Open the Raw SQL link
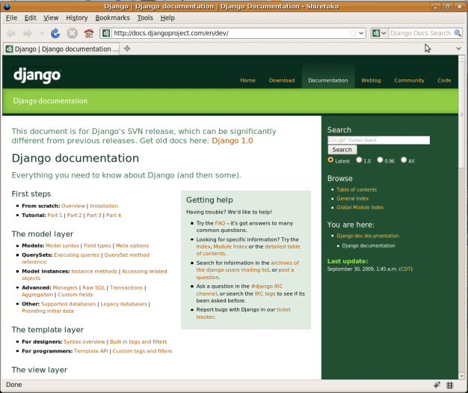468x393 pixels. tap(93, 287)
